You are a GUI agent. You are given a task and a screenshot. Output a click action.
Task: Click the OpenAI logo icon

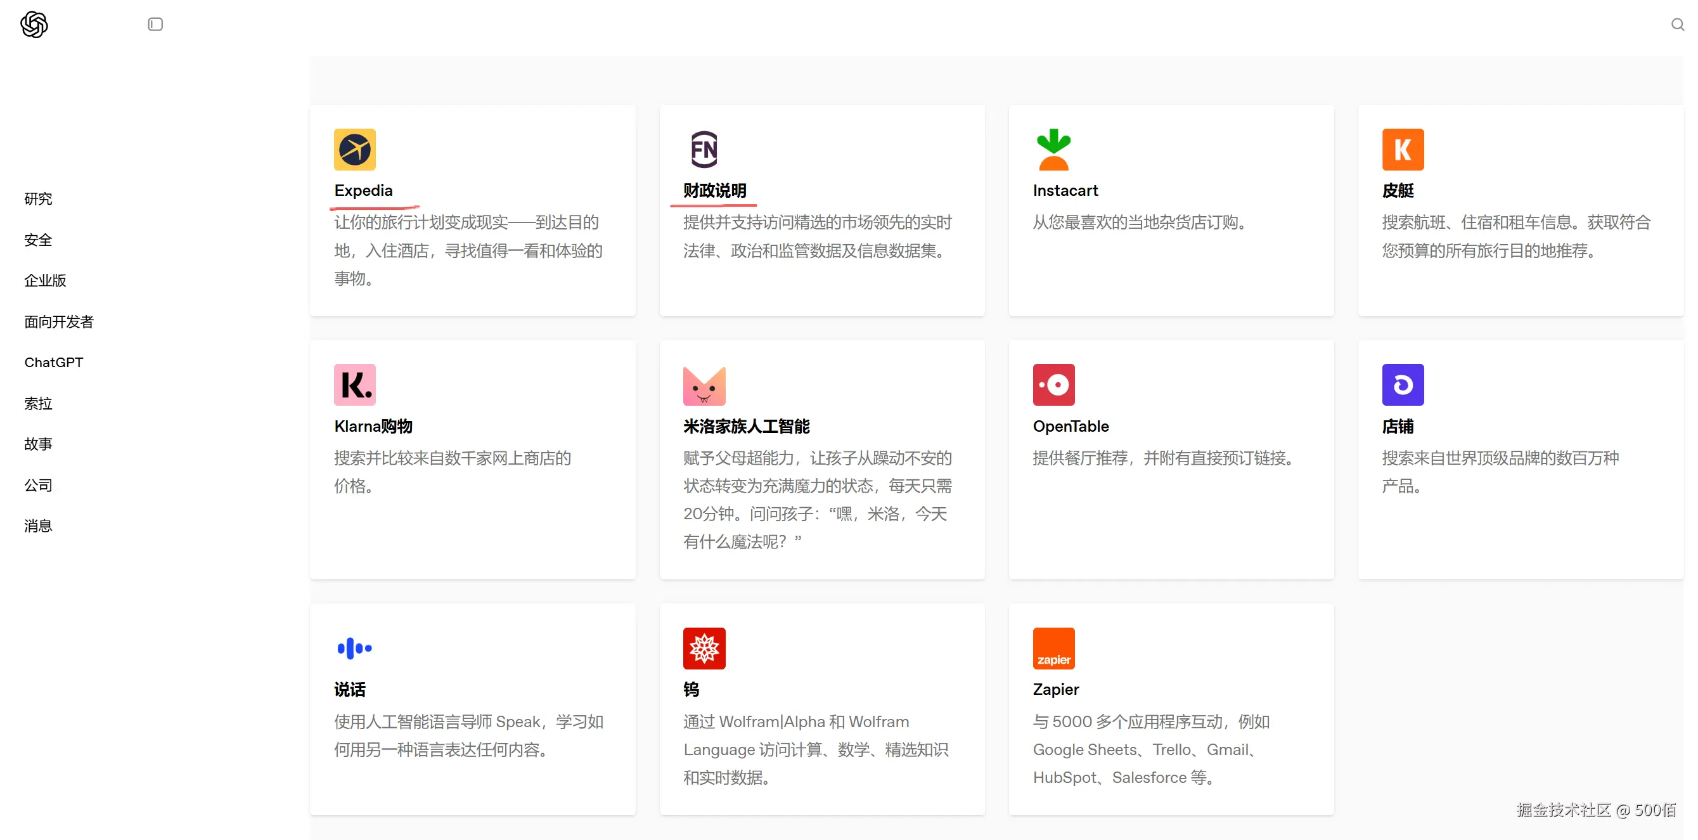(34, 24)
